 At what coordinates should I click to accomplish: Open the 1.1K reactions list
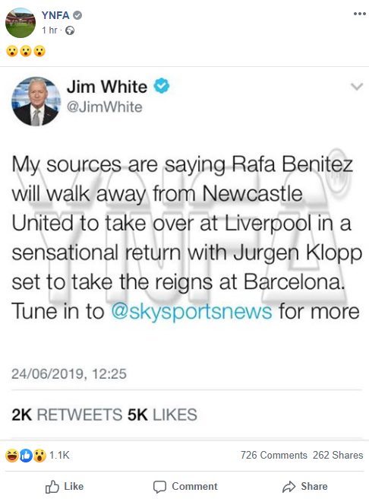coord(59,456)
